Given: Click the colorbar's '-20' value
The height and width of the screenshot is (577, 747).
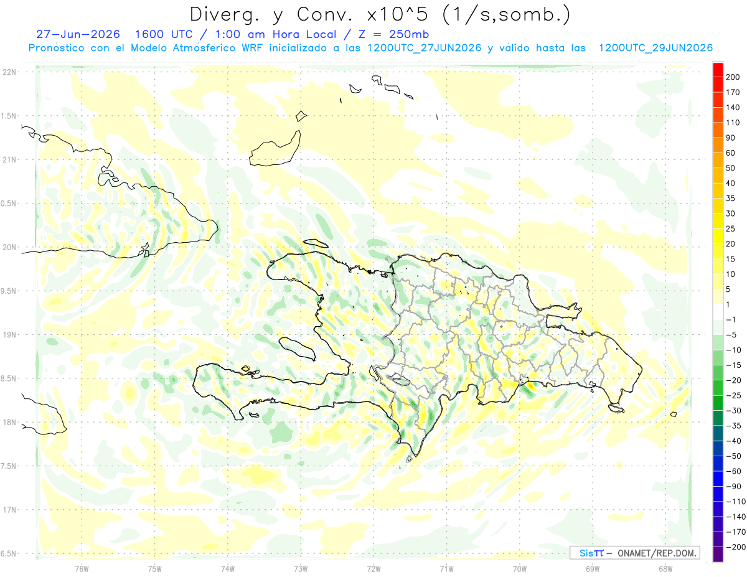Looking at the screenshot, I should click(733, 380).
